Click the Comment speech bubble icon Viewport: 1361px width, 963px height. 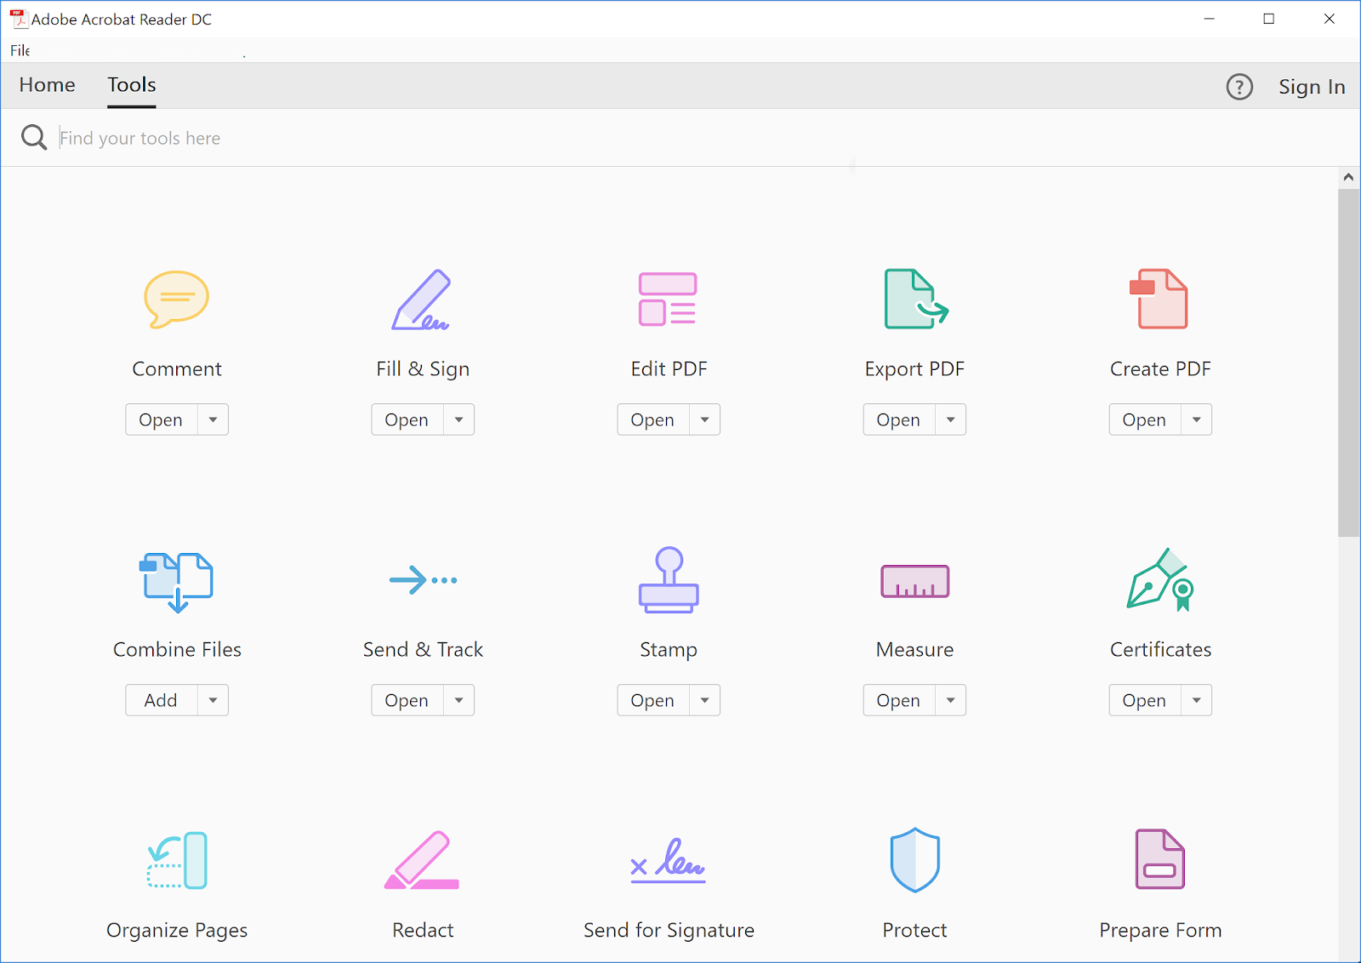(x=176, y=299)
